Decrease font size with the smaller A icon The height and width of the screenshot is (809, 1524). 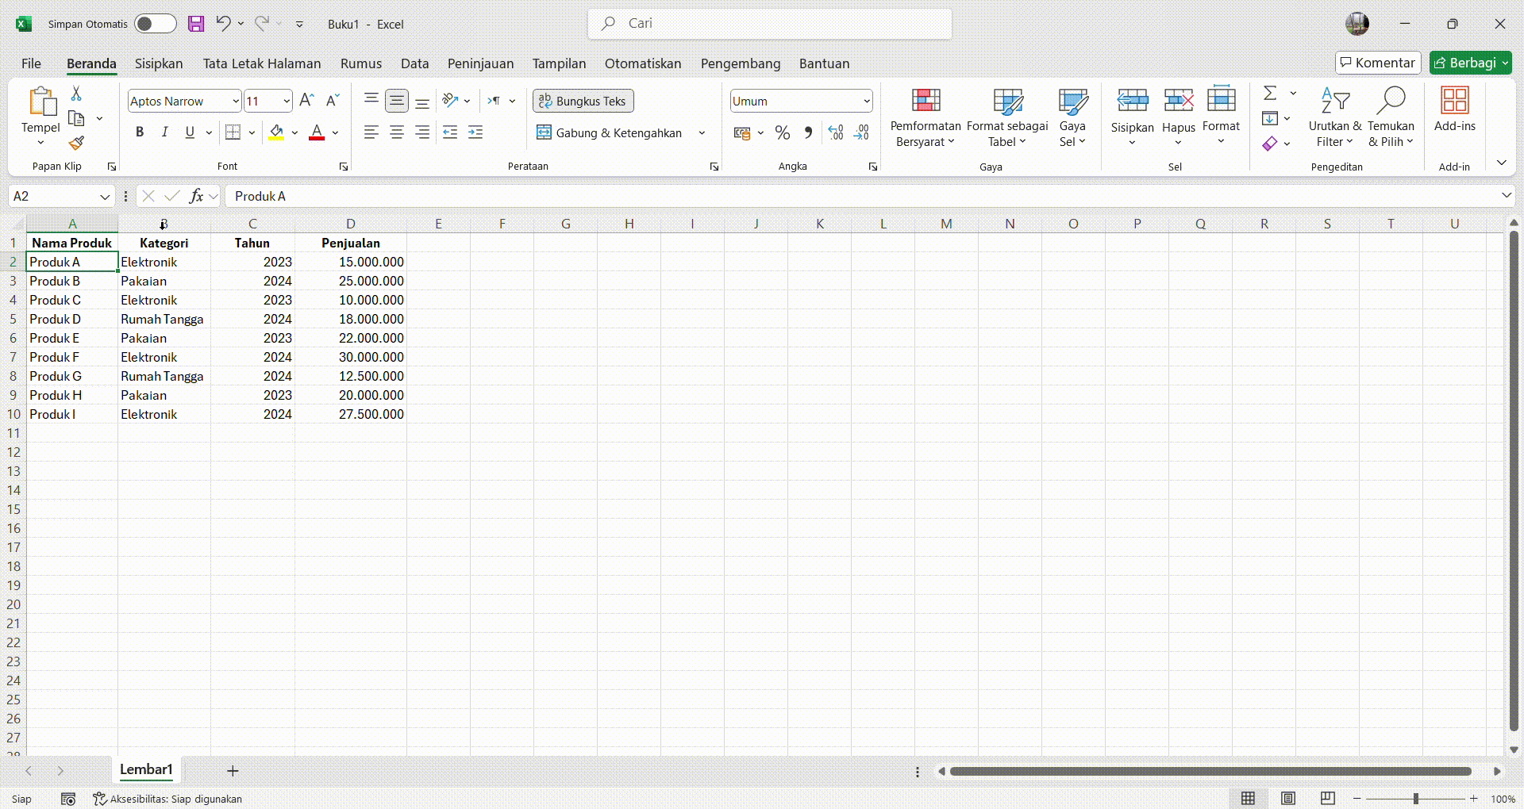click(333, 101)
